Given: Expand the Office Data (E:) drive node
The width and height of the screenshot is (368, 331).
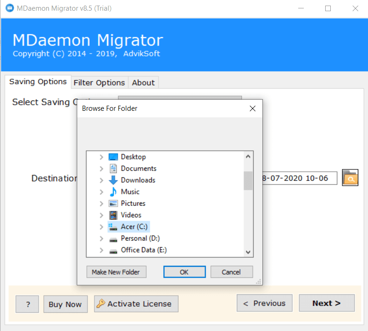Looking at the screenshot, I should pos(101,250).
